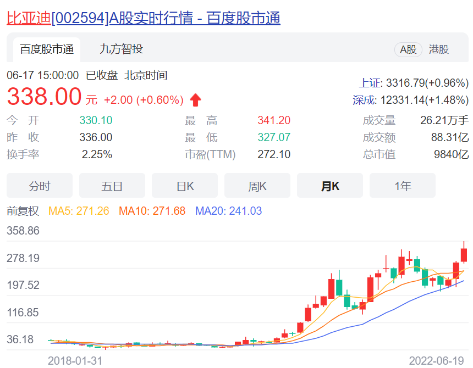Screen dimensions: 473x368
Task: Open the 五日 chart view
Action: click(x=112, y=186)
